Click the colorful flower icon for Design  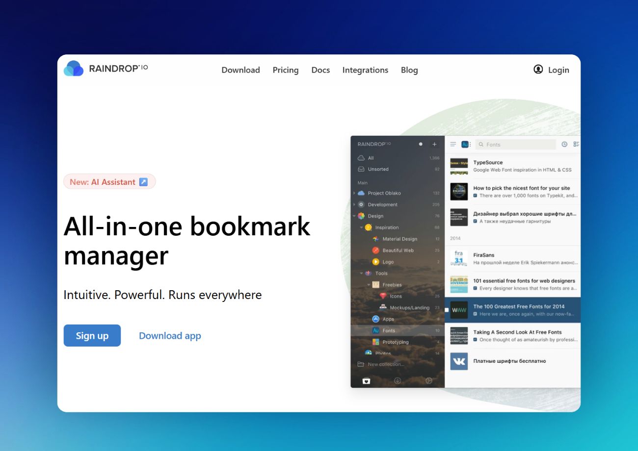pyautogui.click(x=361, y=216)
